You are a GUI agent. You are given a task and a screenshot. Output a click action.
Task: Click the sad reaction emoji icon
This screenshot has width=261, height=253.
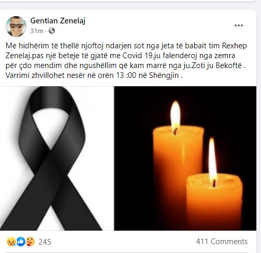[11, 242]
